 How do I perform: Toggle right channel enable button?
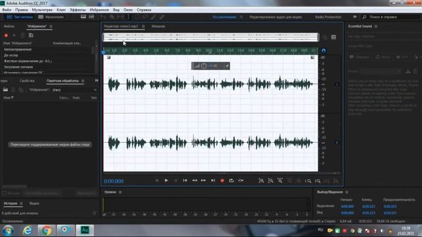coord(336,142)
